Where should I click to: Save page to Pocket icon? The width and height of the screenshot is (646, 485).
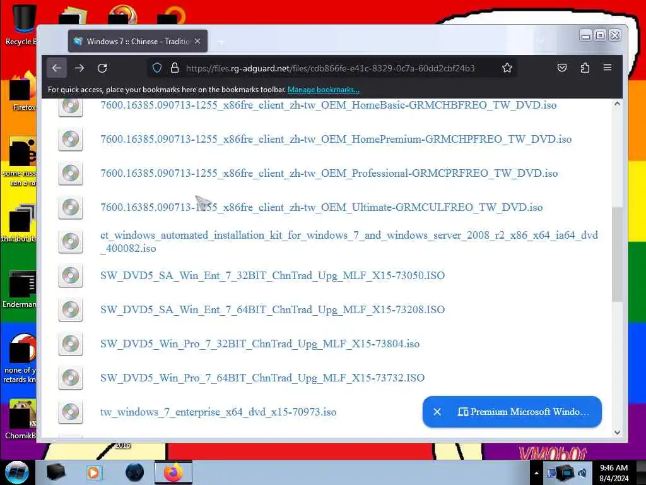pos(562,68)
